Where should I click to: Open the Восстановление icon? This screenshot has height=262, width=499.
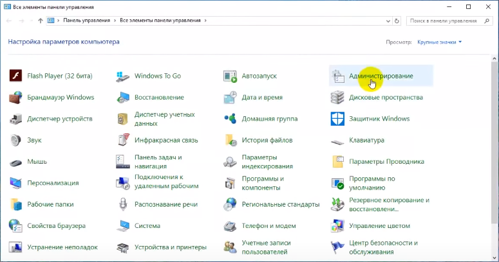[x=123, y=98]
